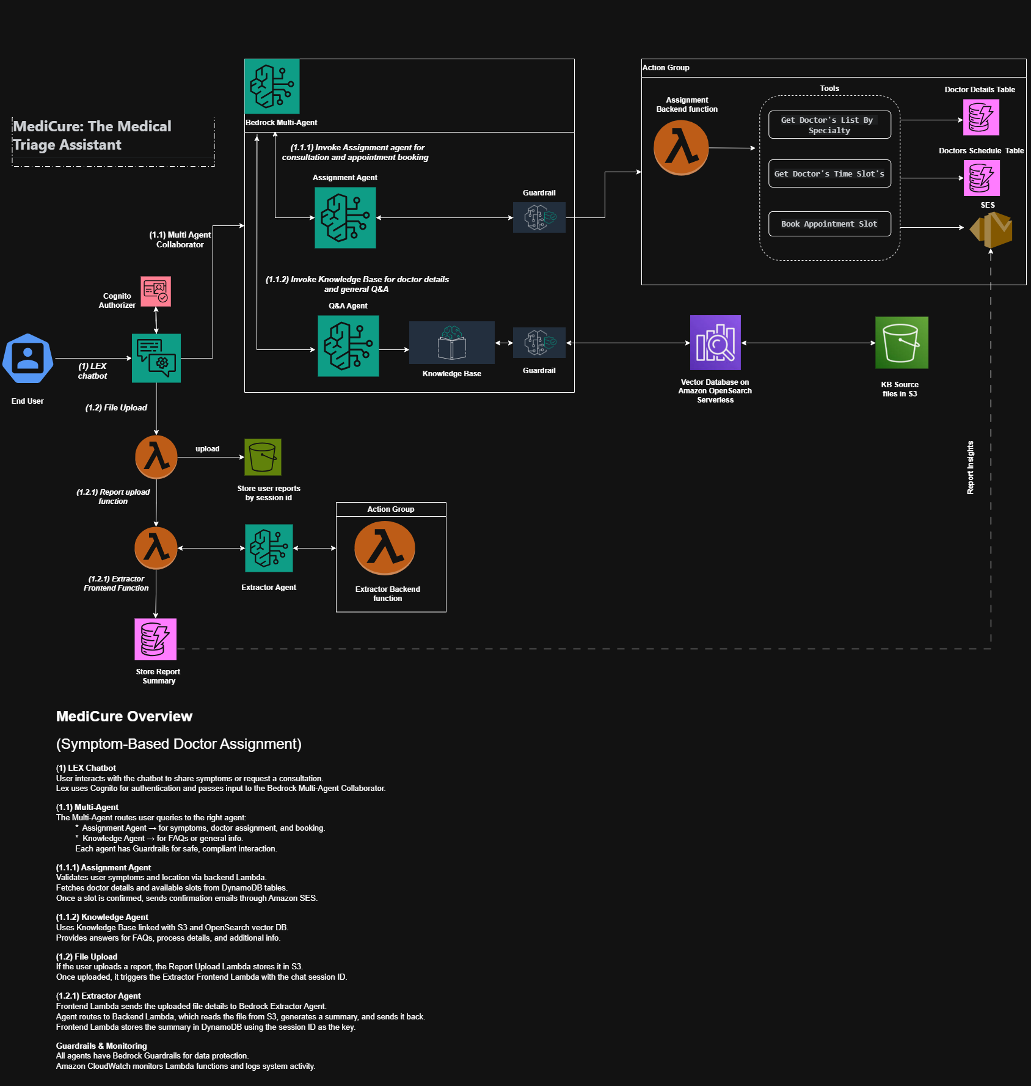
Task: Select the Guardrail icon beside Assignment Agent
Action: pos(539,217)
